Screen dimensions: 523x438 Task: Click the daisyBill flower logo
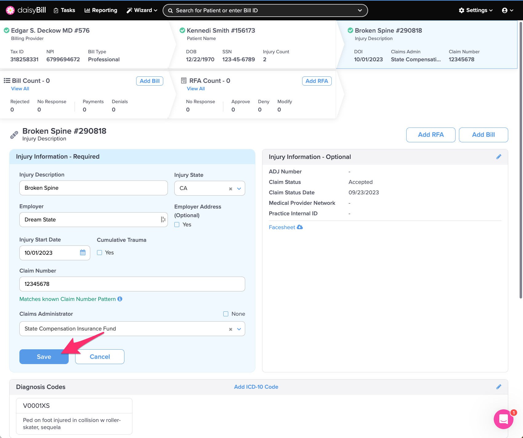tap(10, 10)
